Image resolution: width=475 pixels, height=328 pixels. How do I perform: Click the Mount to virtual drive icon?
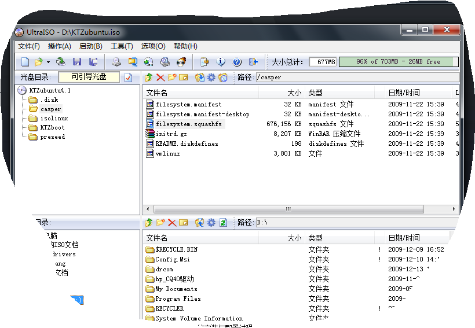pyautogui.click(x=148, y=62)
